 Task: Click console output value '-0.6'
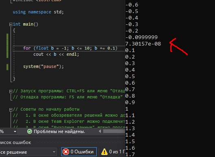point(132,5)
